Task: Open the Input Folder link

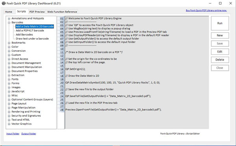Action: point(13,134)
